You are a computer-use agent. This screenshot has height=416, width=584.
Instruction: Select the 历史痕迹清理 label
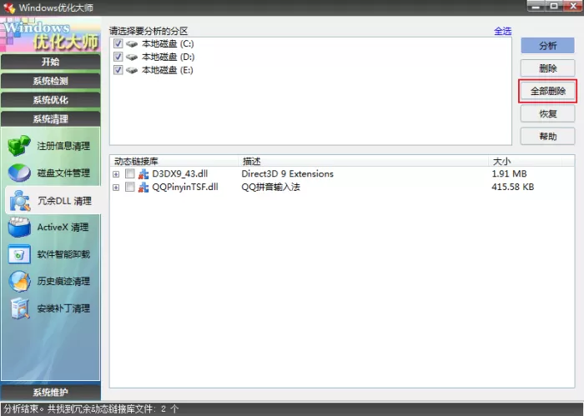63,281
